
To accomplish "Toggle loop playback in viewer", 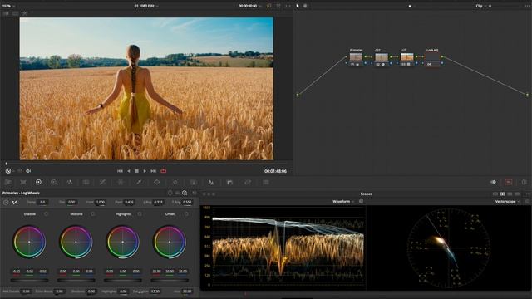I will (164, 171).
